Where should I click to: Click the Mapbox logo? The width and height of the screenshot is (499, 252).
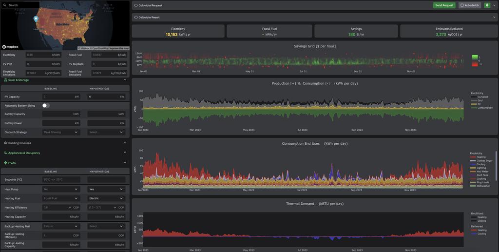click(x=11, y=47)
